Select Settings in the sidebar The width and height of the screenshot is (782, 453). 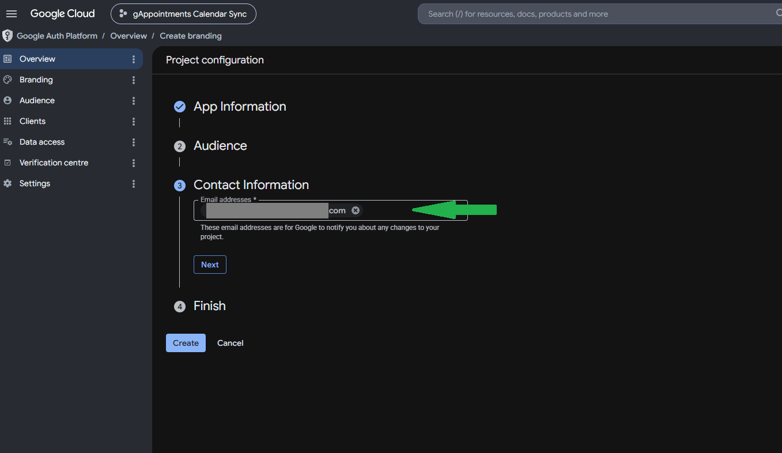tap(71, 183)
